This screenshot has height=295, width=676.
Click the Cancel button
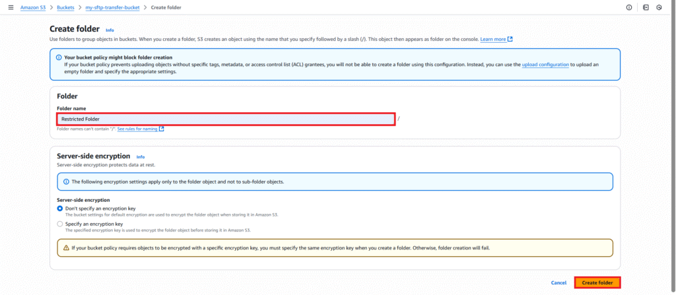[558, 283]
